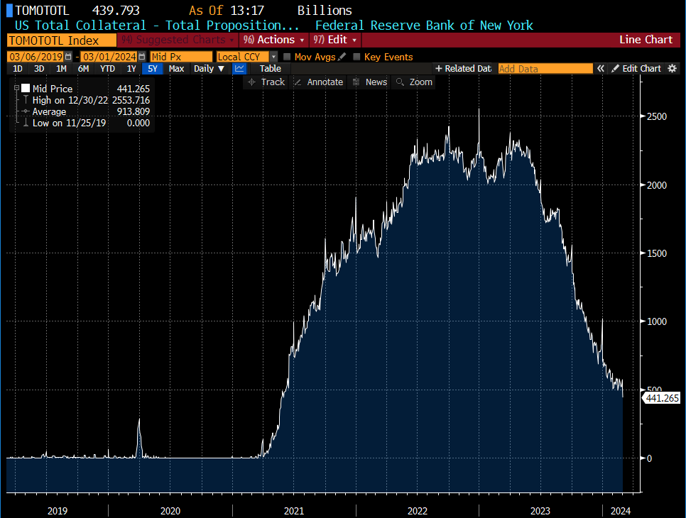Click the Mov Avgs pencil edit icon
This screenshot has width=686, height=518.
342,57
